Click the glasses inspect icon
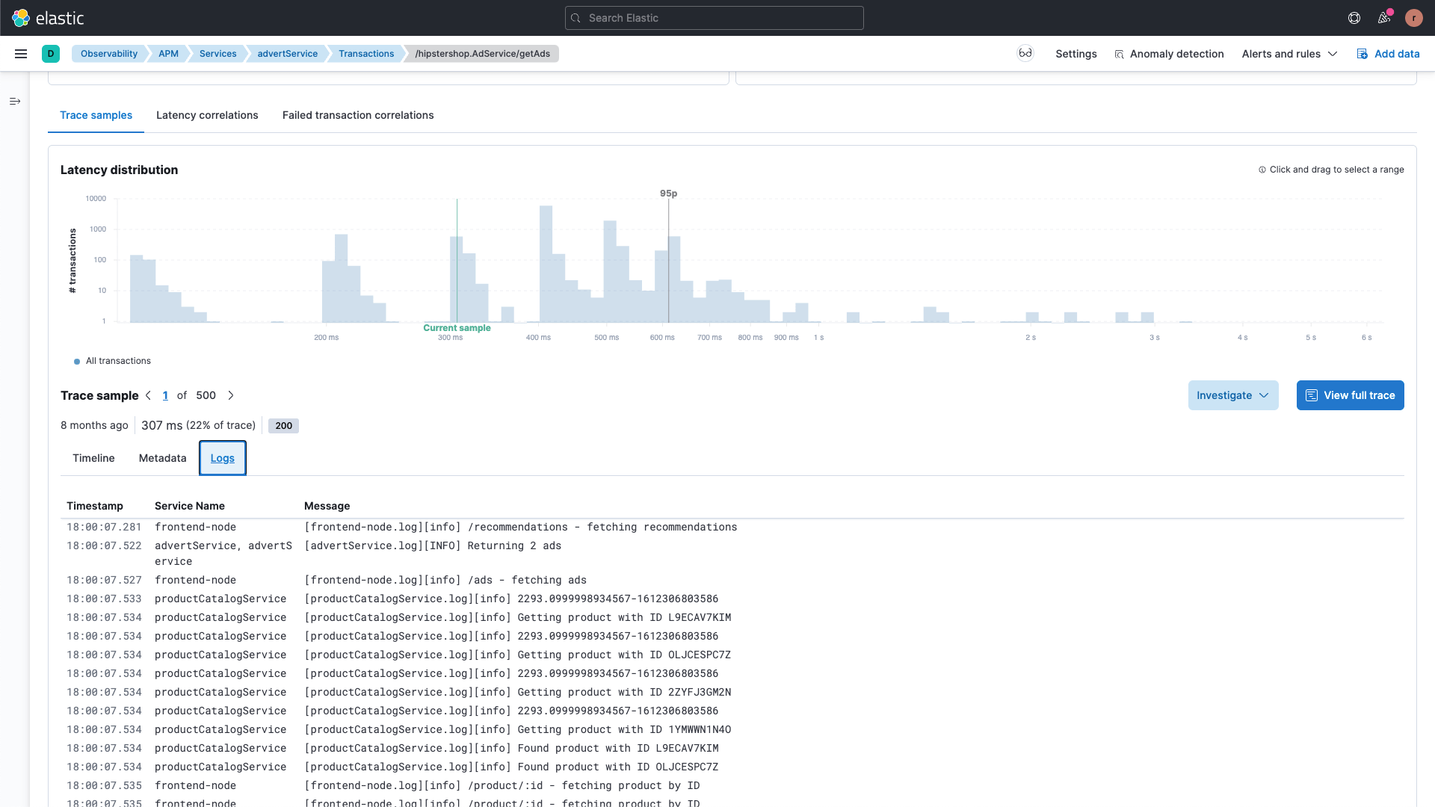This screenshot has height=807, width=1435. click(1025, 53)
